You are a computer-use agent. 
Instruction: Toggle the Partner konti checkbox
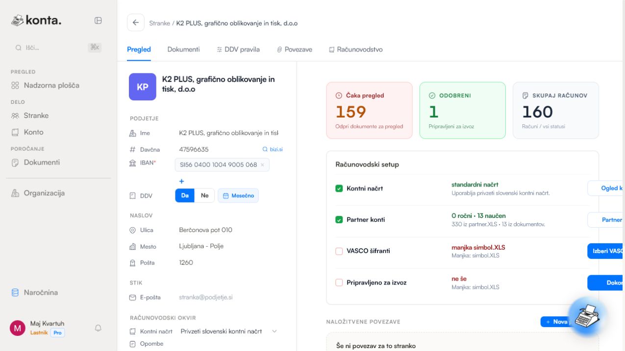(339, 220)
